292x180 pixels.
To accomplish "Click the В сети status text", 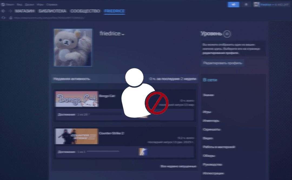I will click(210, 80).
